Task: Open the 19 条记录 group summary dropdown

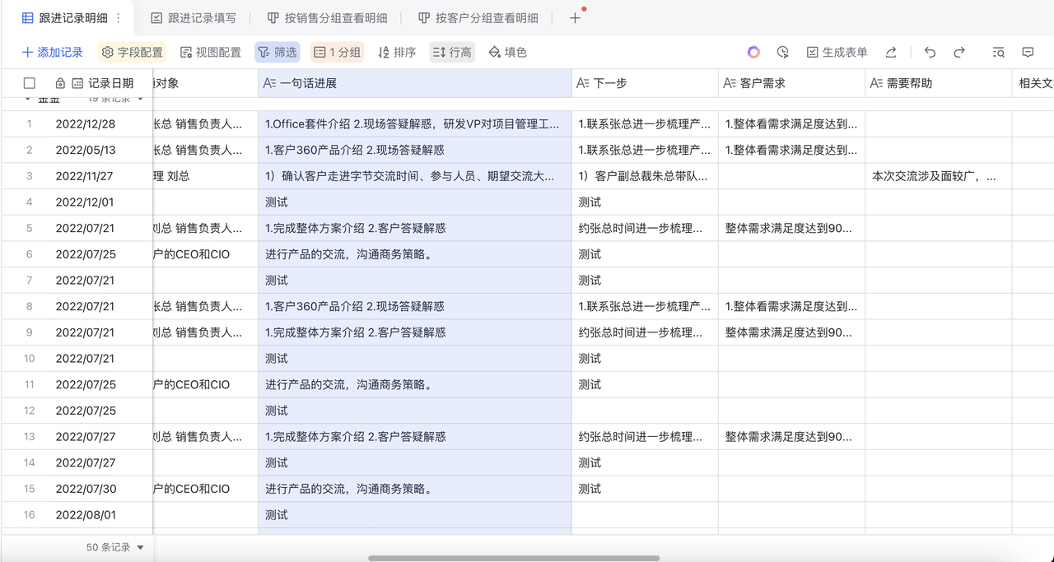Action: point(140,100)
